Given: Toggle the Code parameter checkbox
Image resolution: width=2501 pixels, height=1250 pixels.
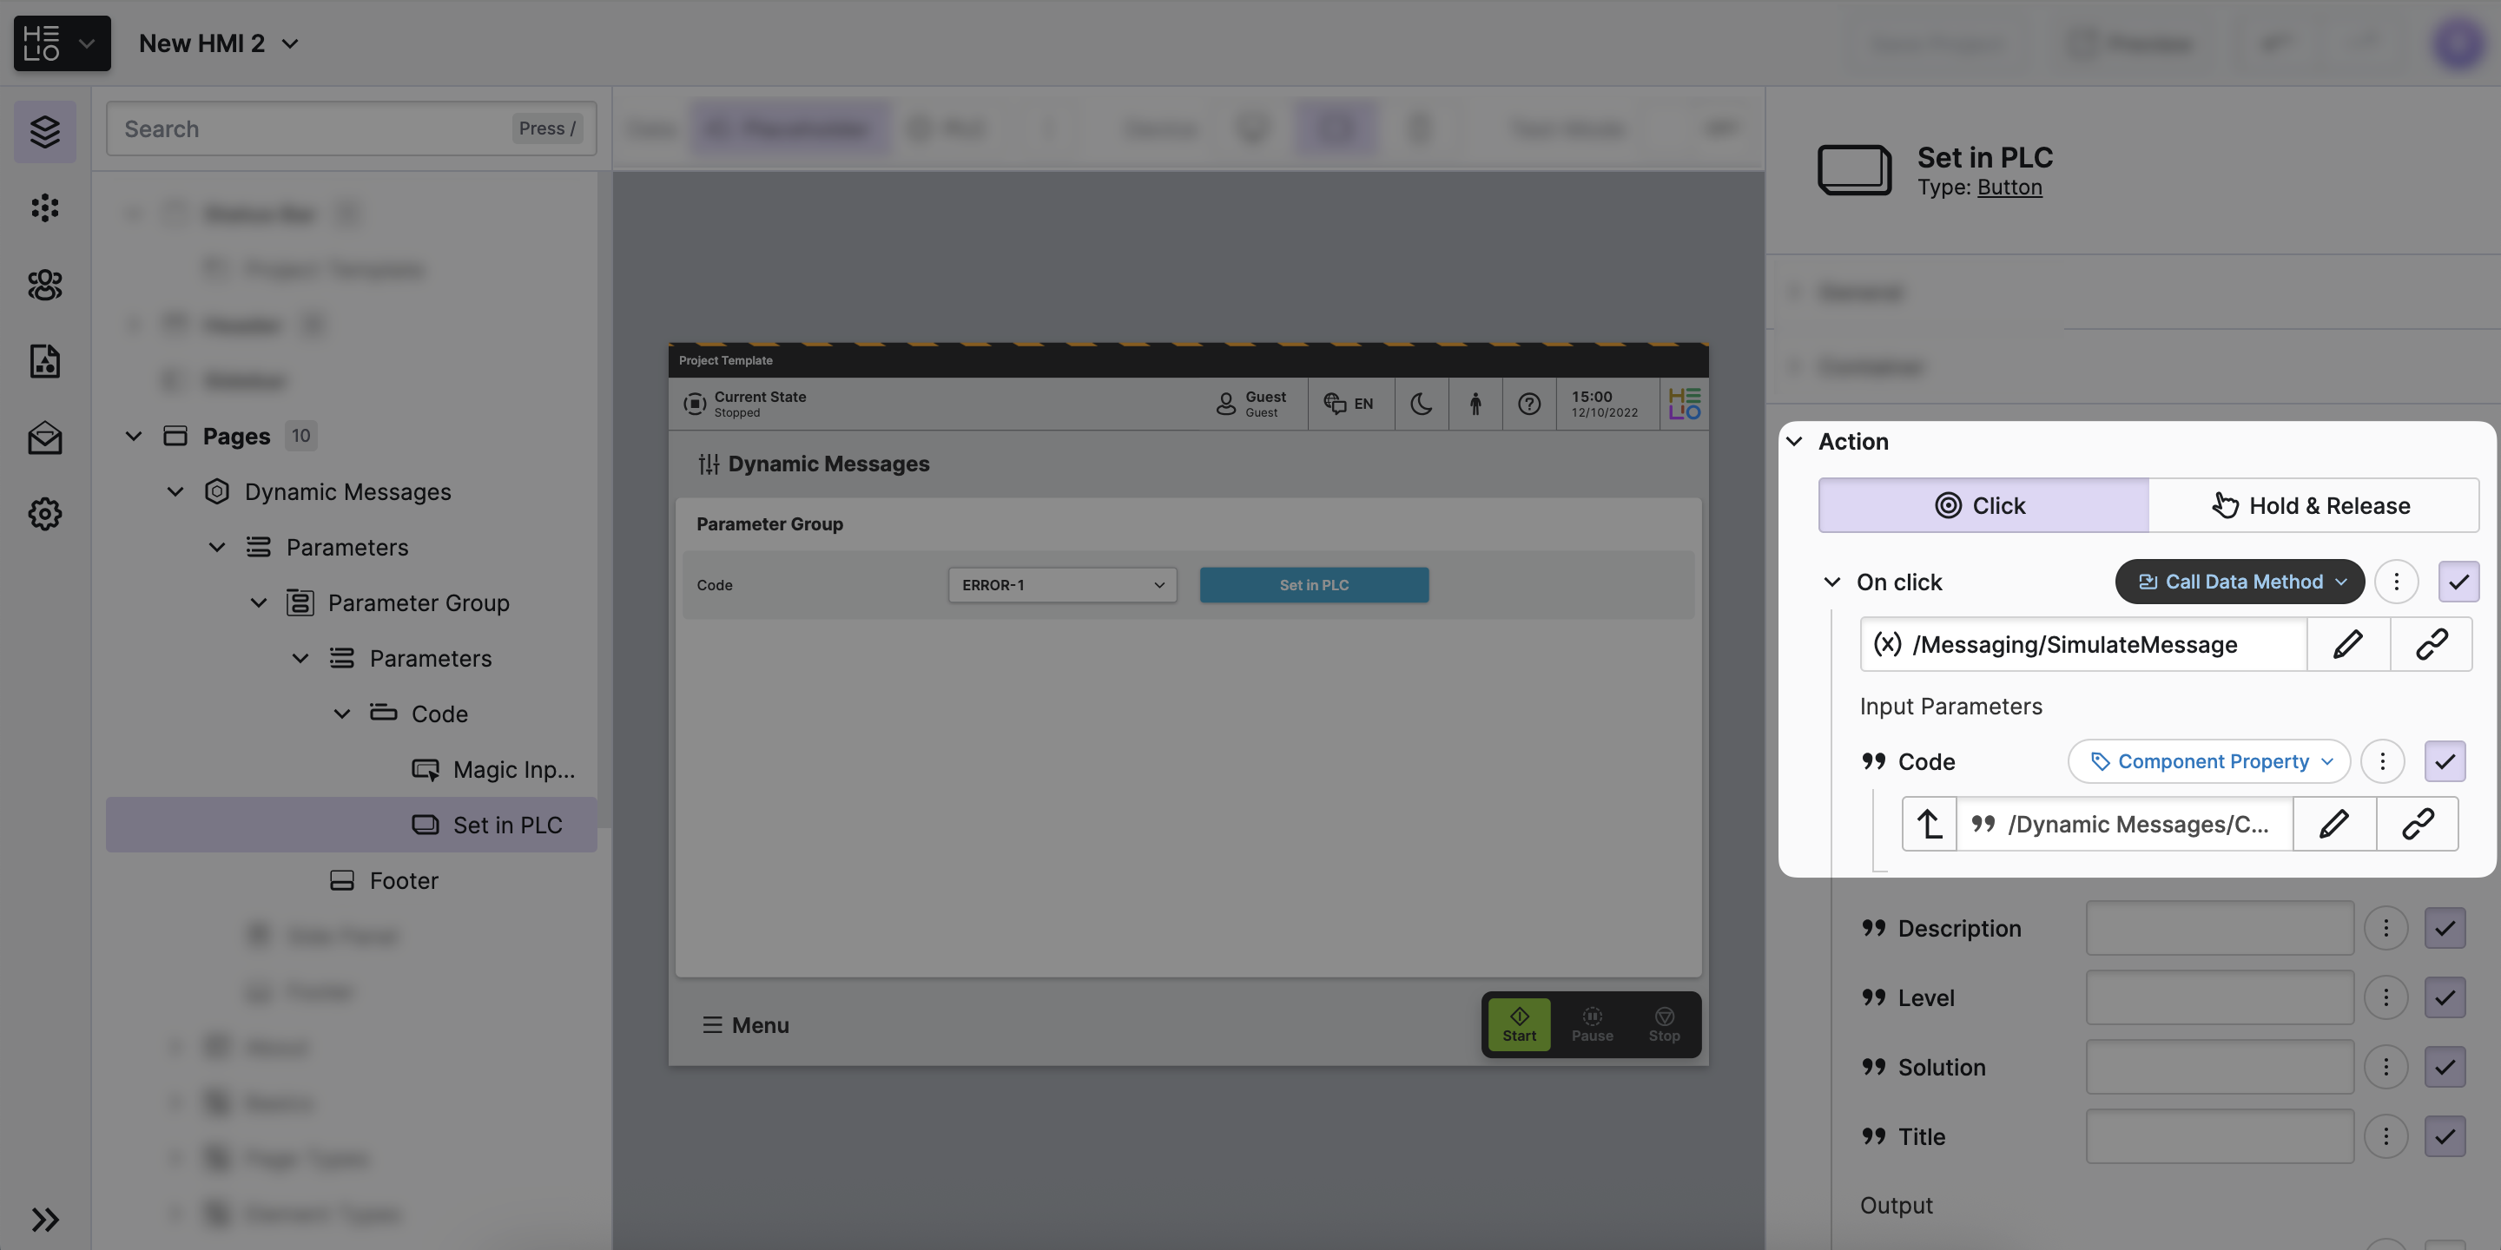Looking at the screenshot, I should pyautogui.click(x=2444, y=761).
